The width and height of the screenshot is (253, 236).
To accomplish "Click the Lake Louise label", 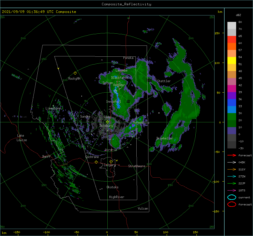I will [22, 138].
